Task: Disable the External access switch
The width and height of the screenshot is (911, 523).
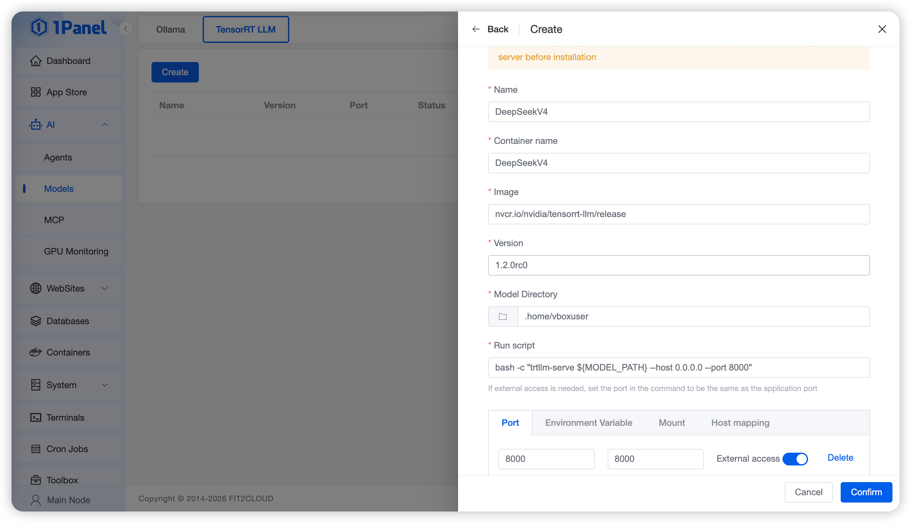Action: 795,459
